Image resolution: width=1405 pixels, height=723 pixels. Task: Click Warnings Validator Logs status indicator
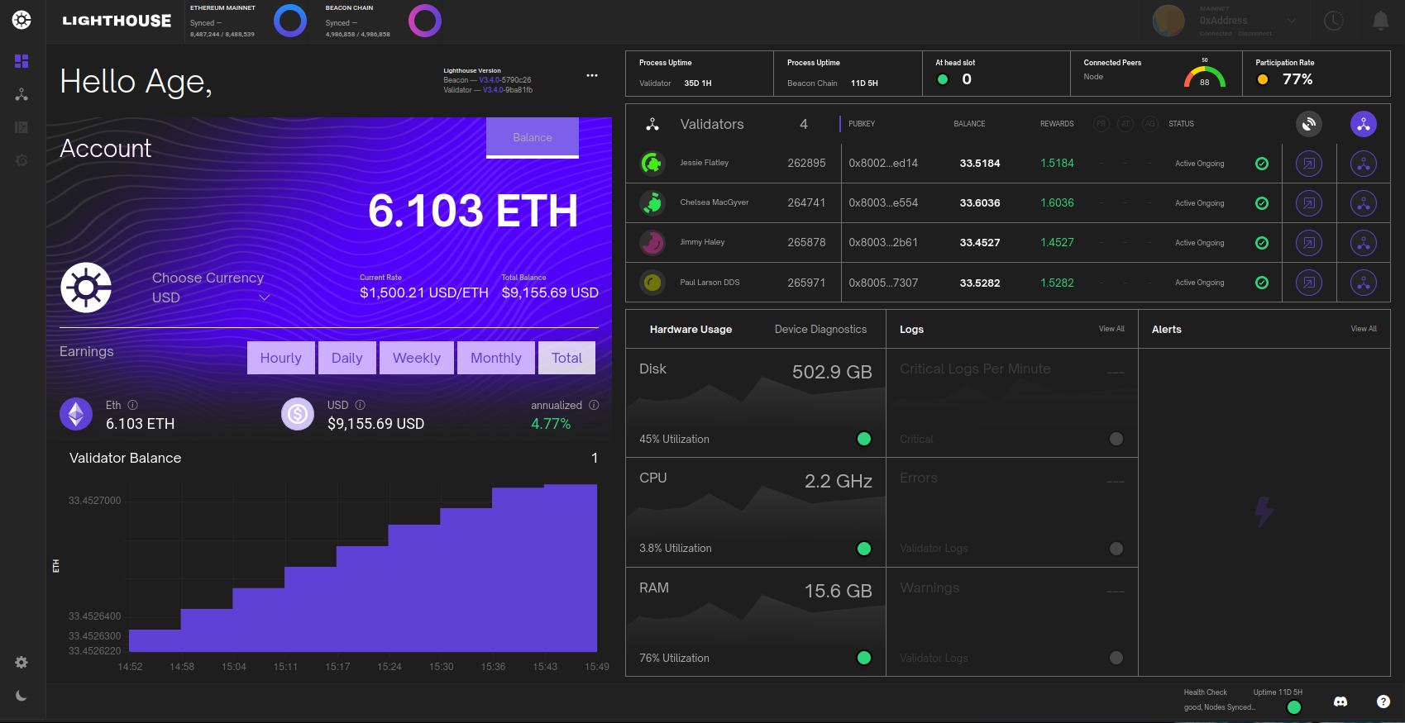click(1116, 658)
